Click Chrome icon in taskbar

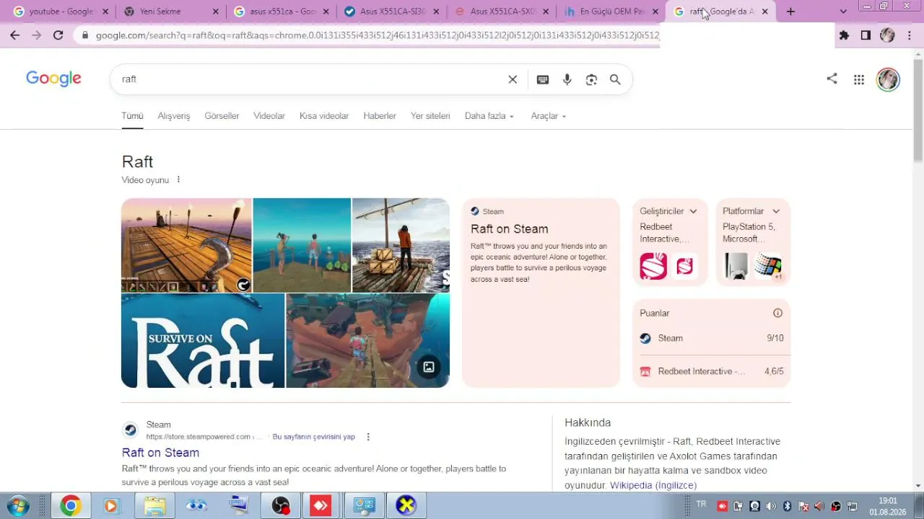(71, 506)
